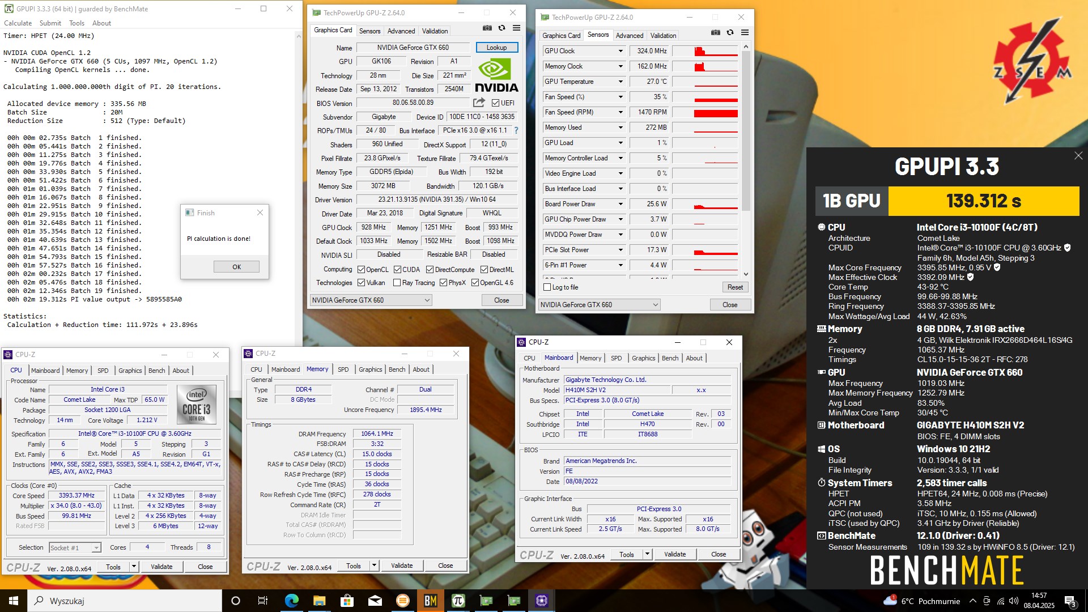Open Submit menu in GPUPI

point(50,23)
